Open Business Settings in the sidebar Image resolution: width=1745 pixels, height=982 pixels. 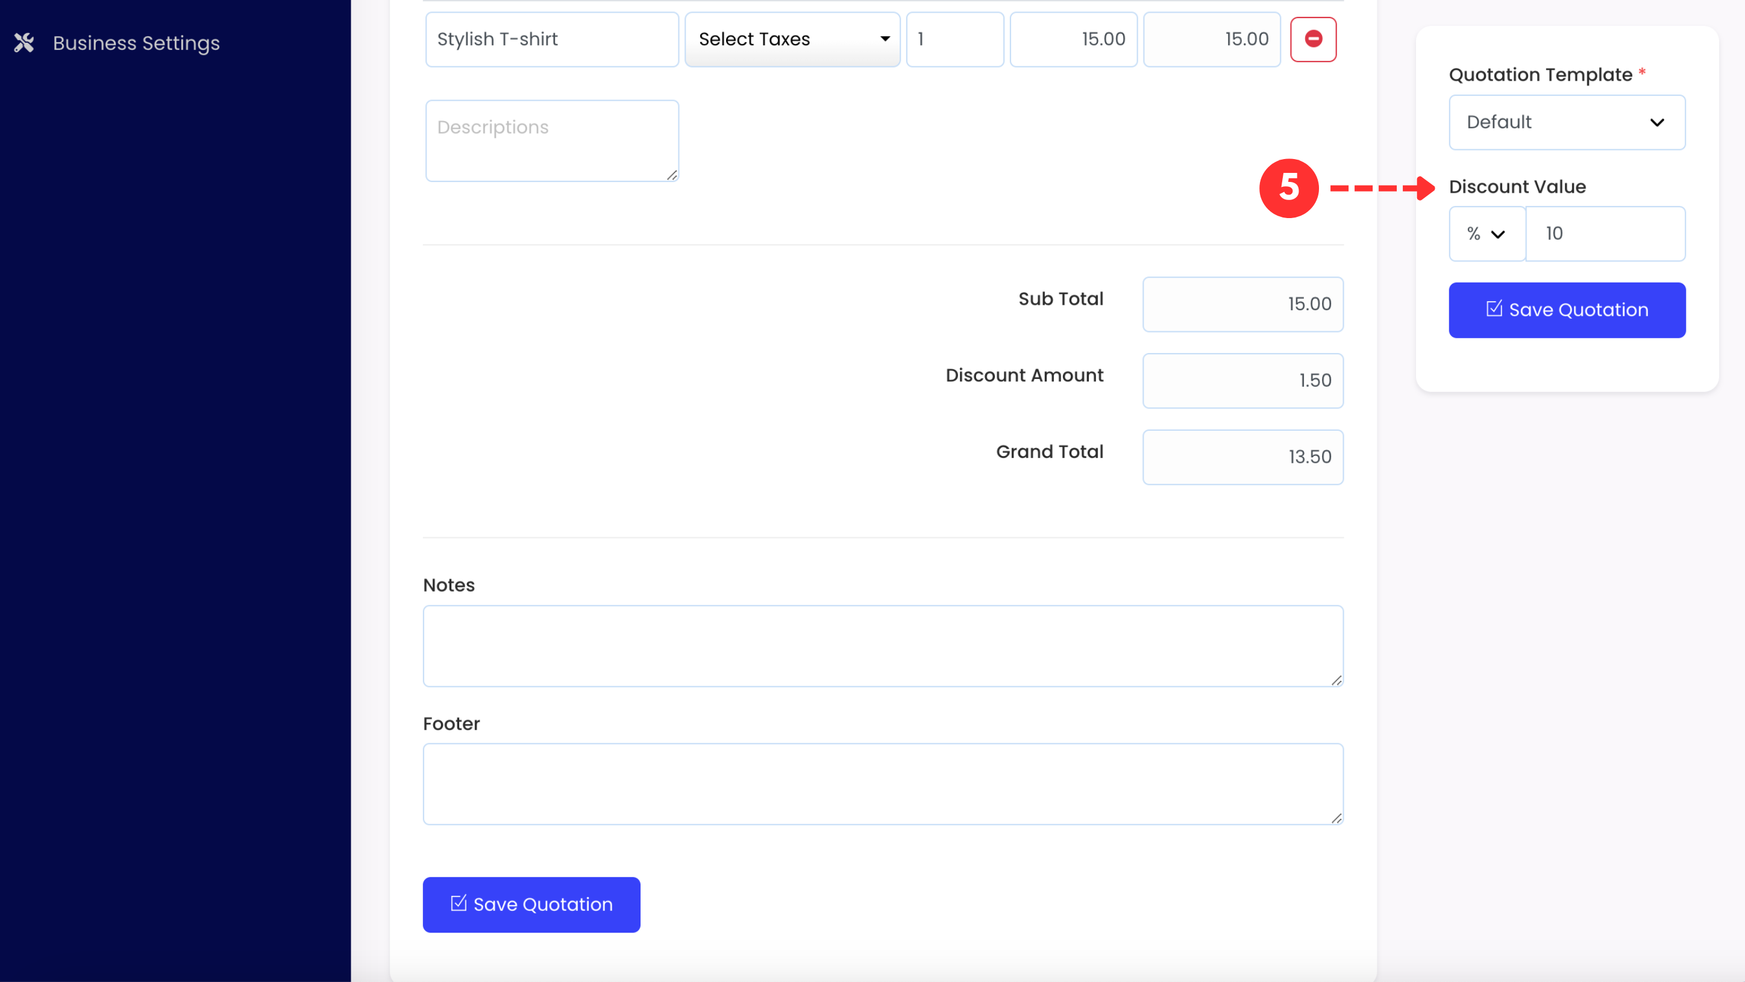[x=136, y=43]
